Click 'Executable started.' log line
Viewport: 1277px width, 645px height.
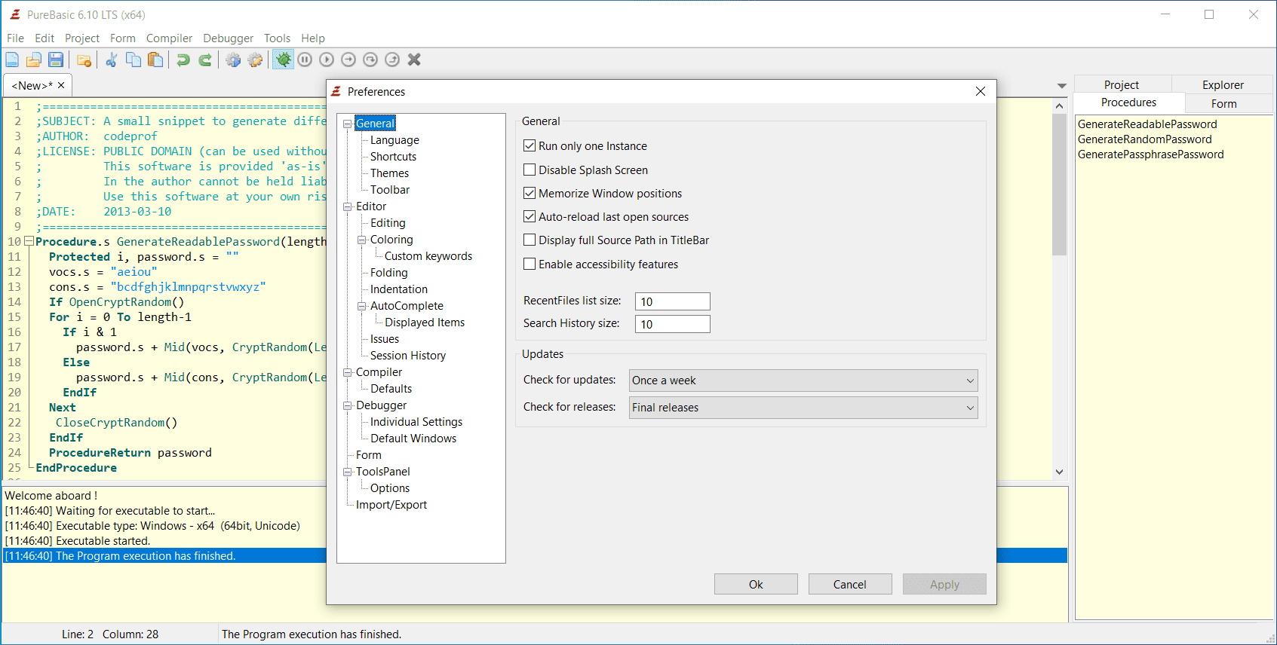point(103,541)
